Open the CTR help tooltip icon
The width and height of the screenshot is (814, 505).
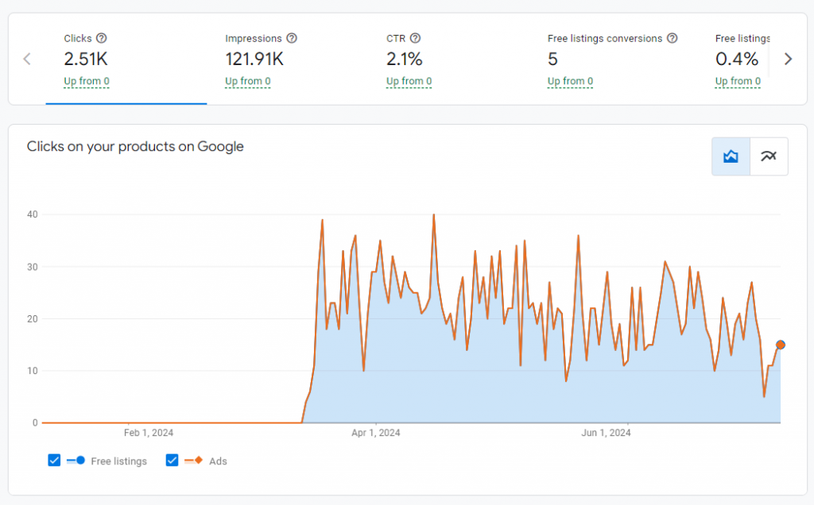pyautogui.click(x=415, y=38)
